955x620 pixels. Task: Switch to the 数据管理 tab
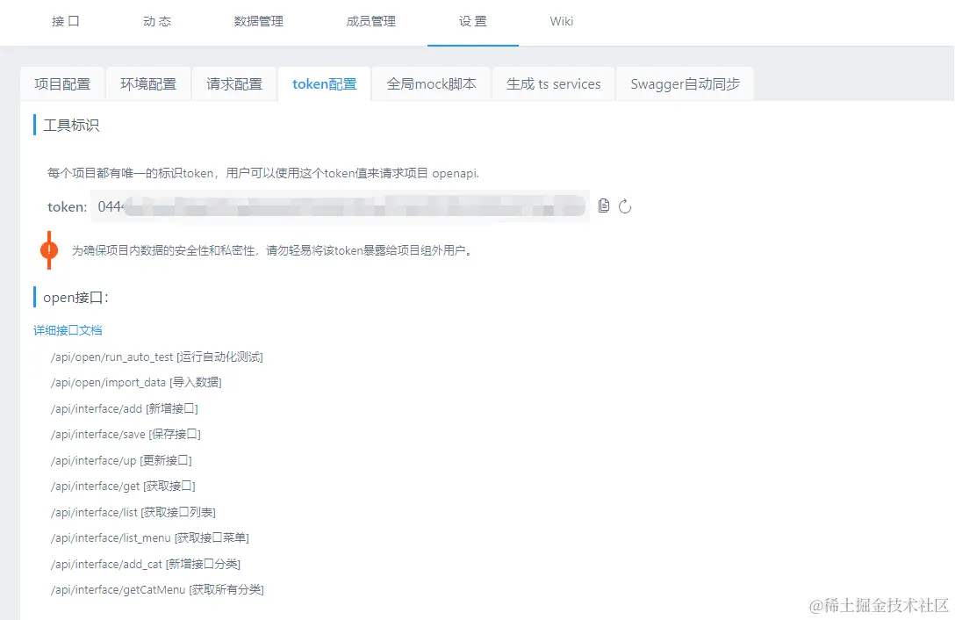coord(258,22)
